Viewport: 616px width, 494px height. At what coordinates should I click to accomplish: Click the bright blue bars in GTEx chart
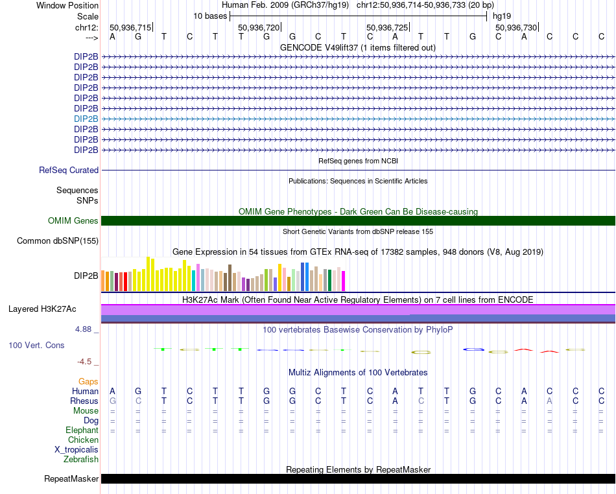(x=305, y=277)
